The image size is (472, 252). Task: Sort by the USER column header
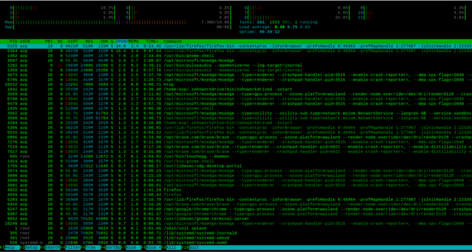pyautogui.click(x=25, y=41)
